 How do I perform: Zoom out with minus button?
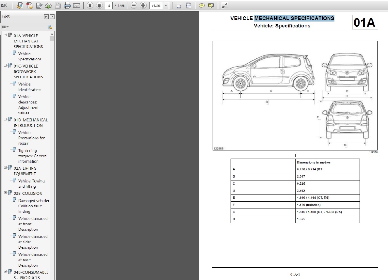[x=134, y=6]
